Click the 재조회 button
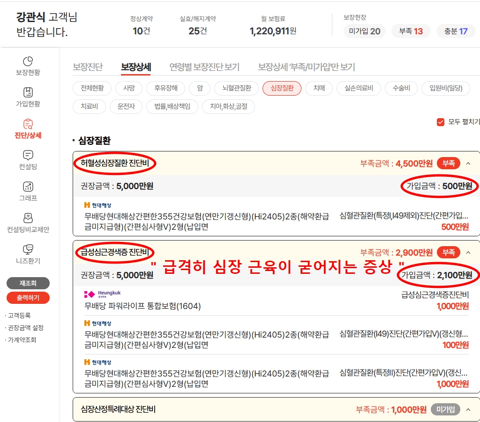The image size is (480, 422). (x=28, y=283)
